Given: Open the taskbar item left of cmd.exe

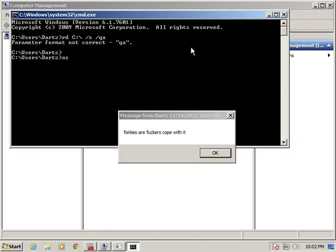Looking at the screenshot, I should click(118, 247).
